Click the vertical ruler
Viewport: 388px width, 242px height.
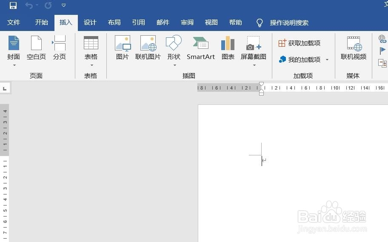pyautogui.click(x=4, y=173)
